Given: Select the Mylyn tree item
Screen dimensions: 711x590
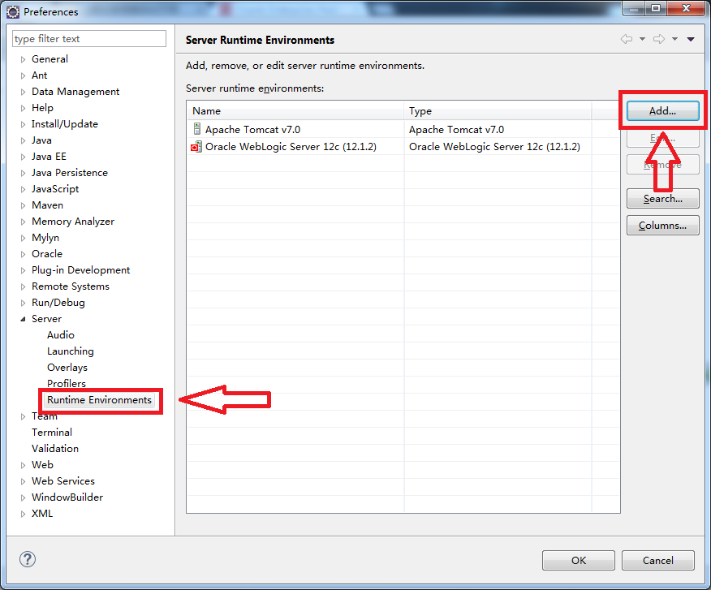Looking at the screenshot, I should click(45, 238).
